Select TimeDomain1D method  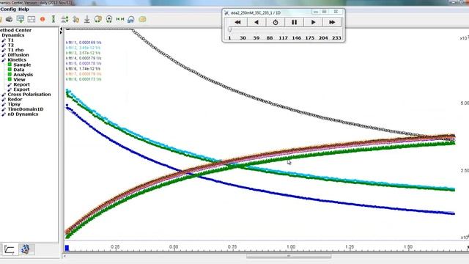[x=26, y=109]
